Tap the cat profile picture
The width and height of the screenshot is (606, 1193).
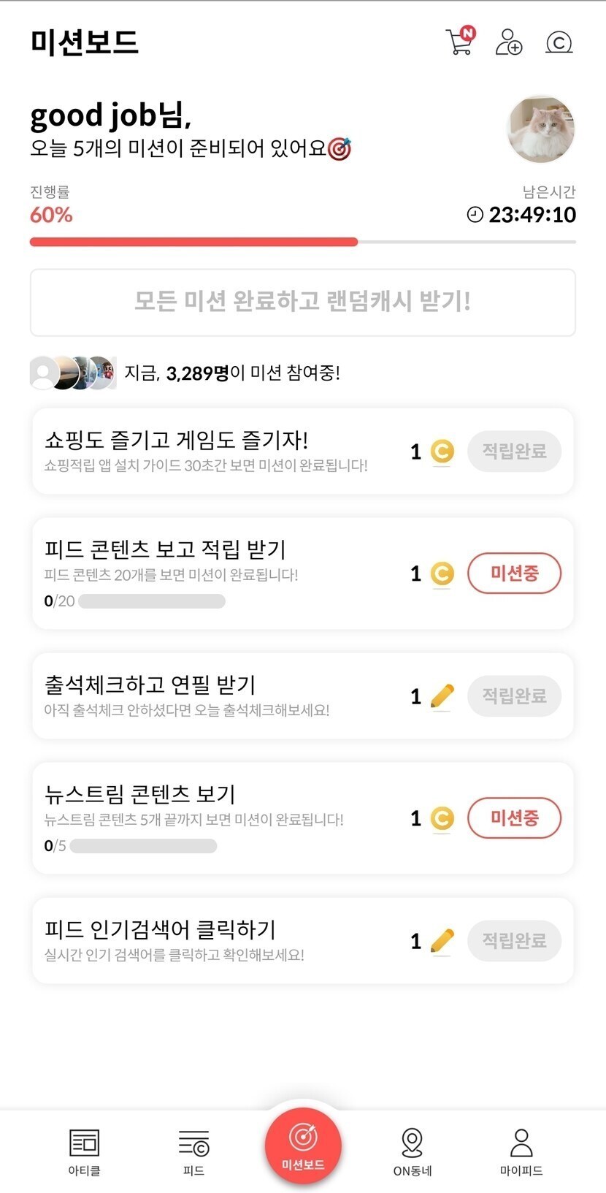coord(540,129)
